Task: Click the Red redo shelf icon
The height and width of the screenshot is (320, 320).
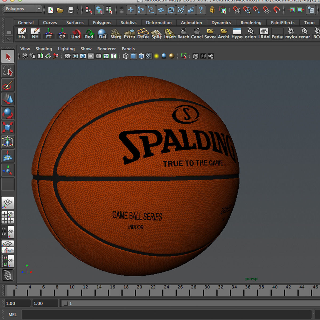Action: 89,34
